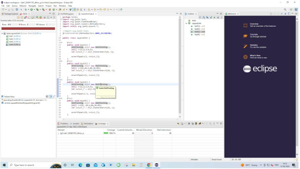Viewport: 300px width, 169px height.
Task: Click Reduce font size icon on Welcome toolbar
Action: pyautogui.click(x=282, y=14)
